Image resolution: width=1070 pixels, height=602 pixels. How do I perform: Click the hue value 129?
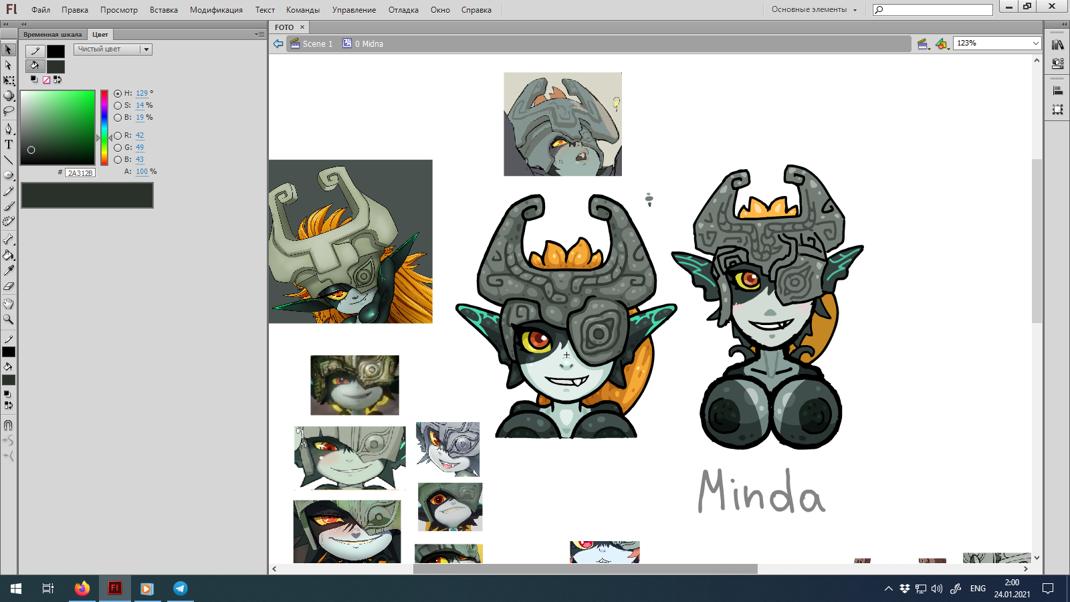142,94
